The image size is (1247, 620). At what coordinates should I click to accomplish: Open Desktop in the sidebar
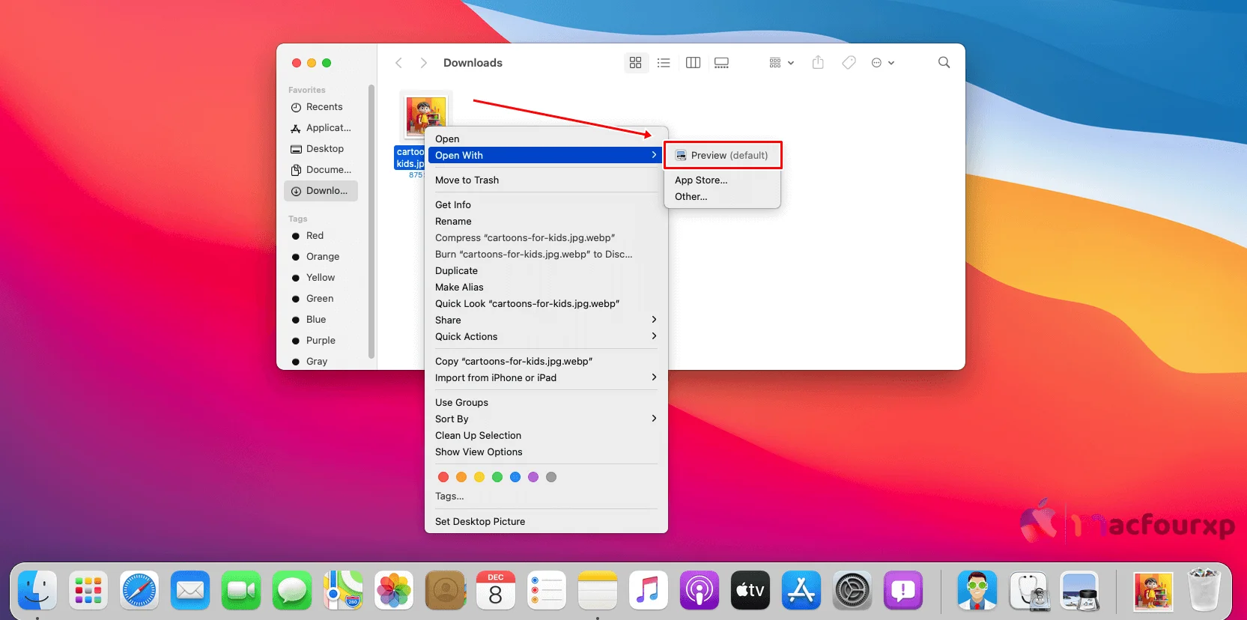tap(321, 149)
